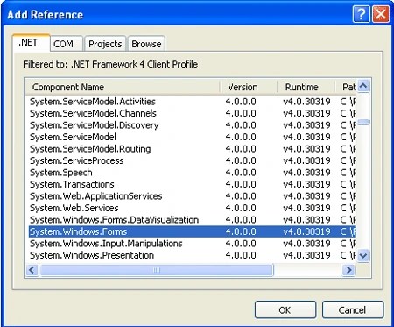The width and height of the screenshot is (394, 327).
Task: Sort list by Runtime column header
Action: [x=306, y=87]
